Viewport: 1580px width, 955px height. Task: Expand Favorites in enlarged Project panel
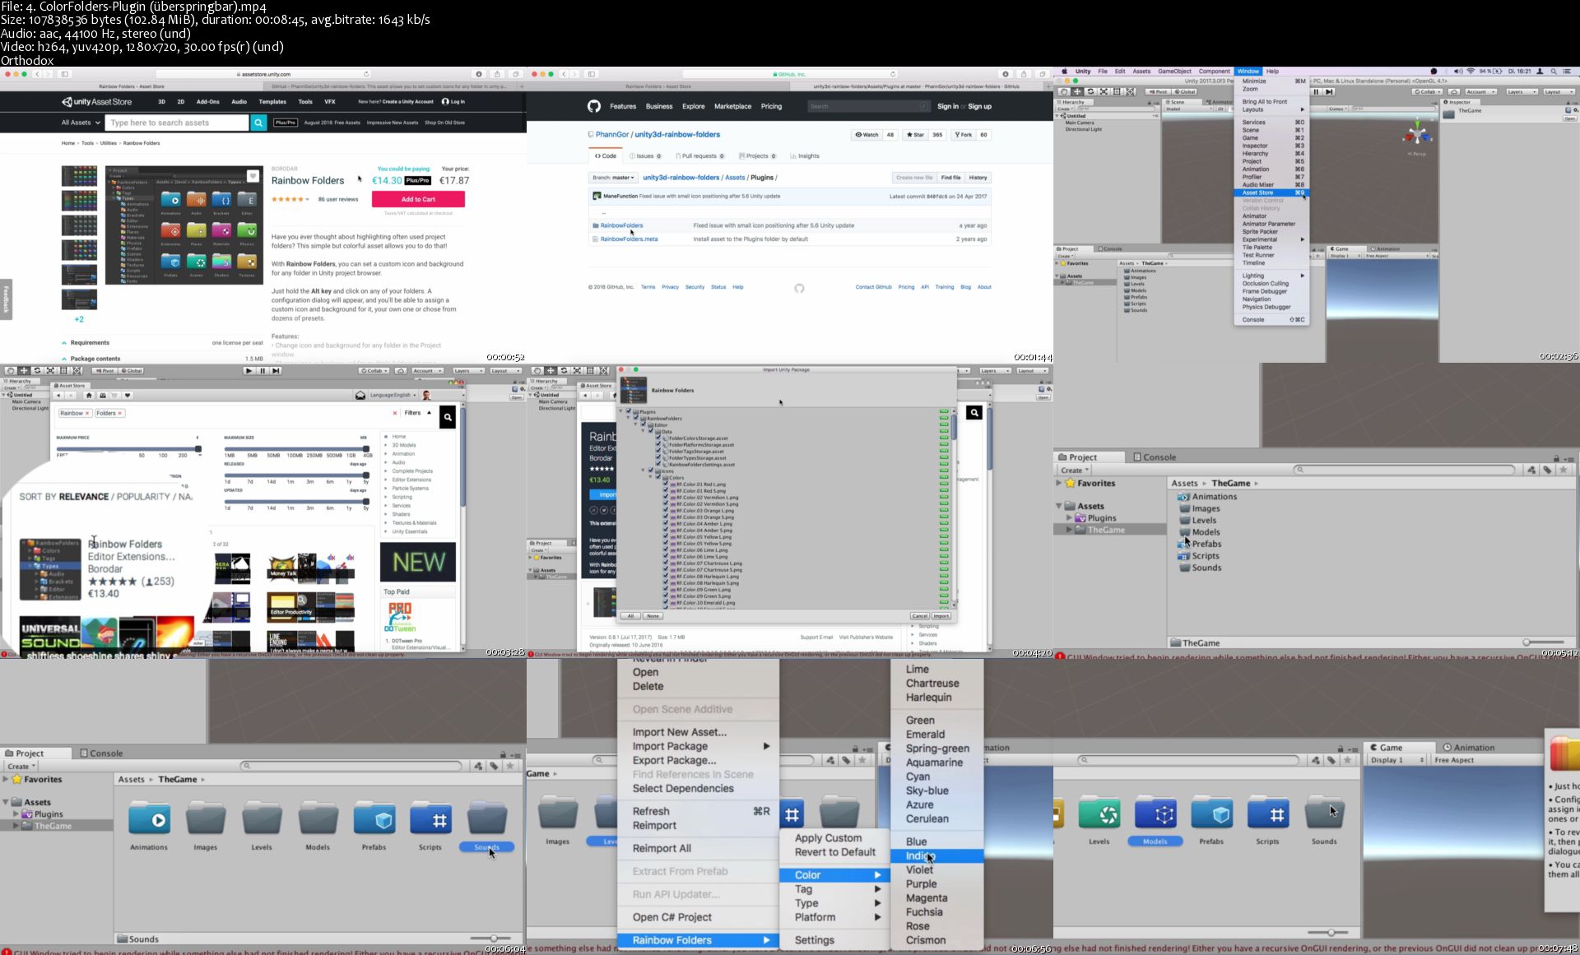point(1059,484)
